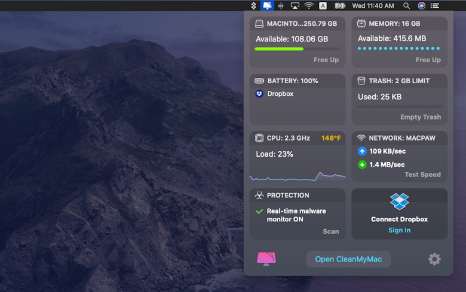
Task: Click 'Real-time malware monitor ON' text
Action: pos(296,215)
